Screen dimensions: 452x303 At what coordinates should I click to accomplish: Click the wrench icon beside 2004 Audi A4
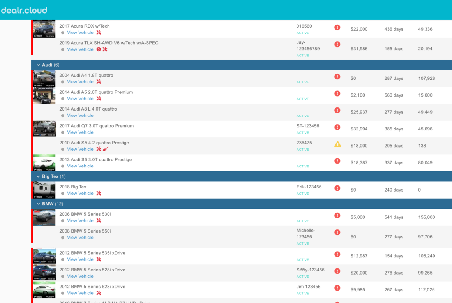99,82
